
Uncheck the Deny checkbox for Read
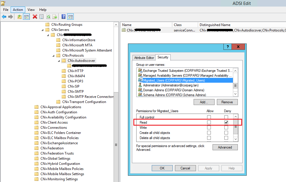pos(226,122)
